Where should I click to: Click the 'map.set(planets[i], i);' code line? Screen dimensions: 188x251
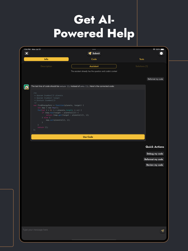[x=58, y=120]
